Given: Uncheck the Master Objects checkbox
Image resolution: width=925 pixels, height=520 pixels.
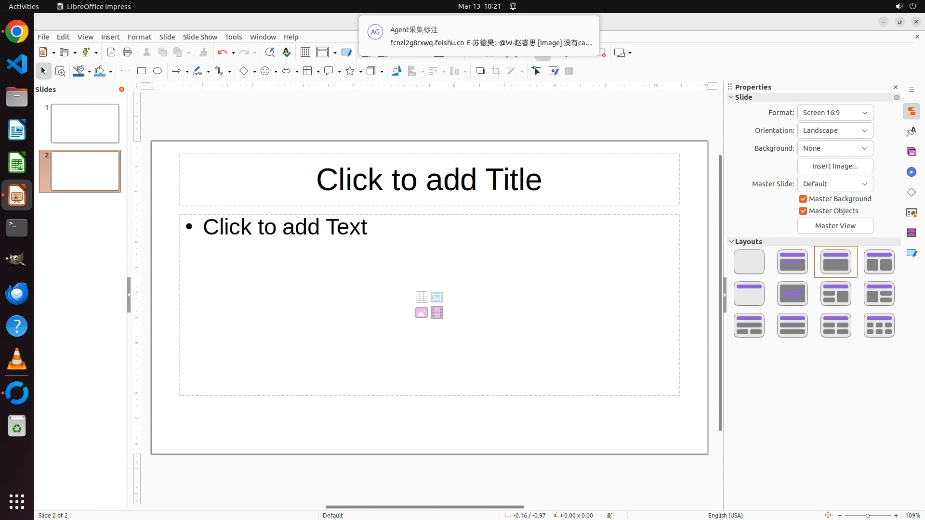Looking at the screenshot, I should pos(803,211).
